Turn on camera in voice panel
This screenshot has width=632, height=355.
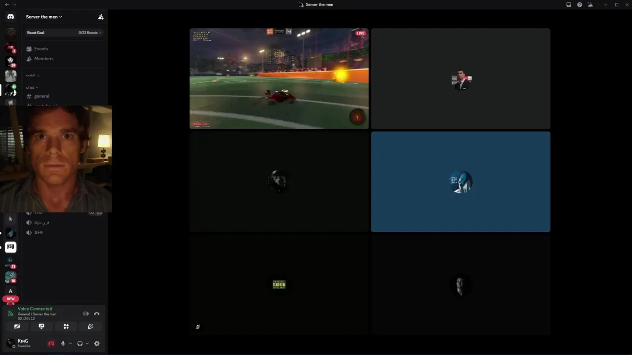pos(17,326)
